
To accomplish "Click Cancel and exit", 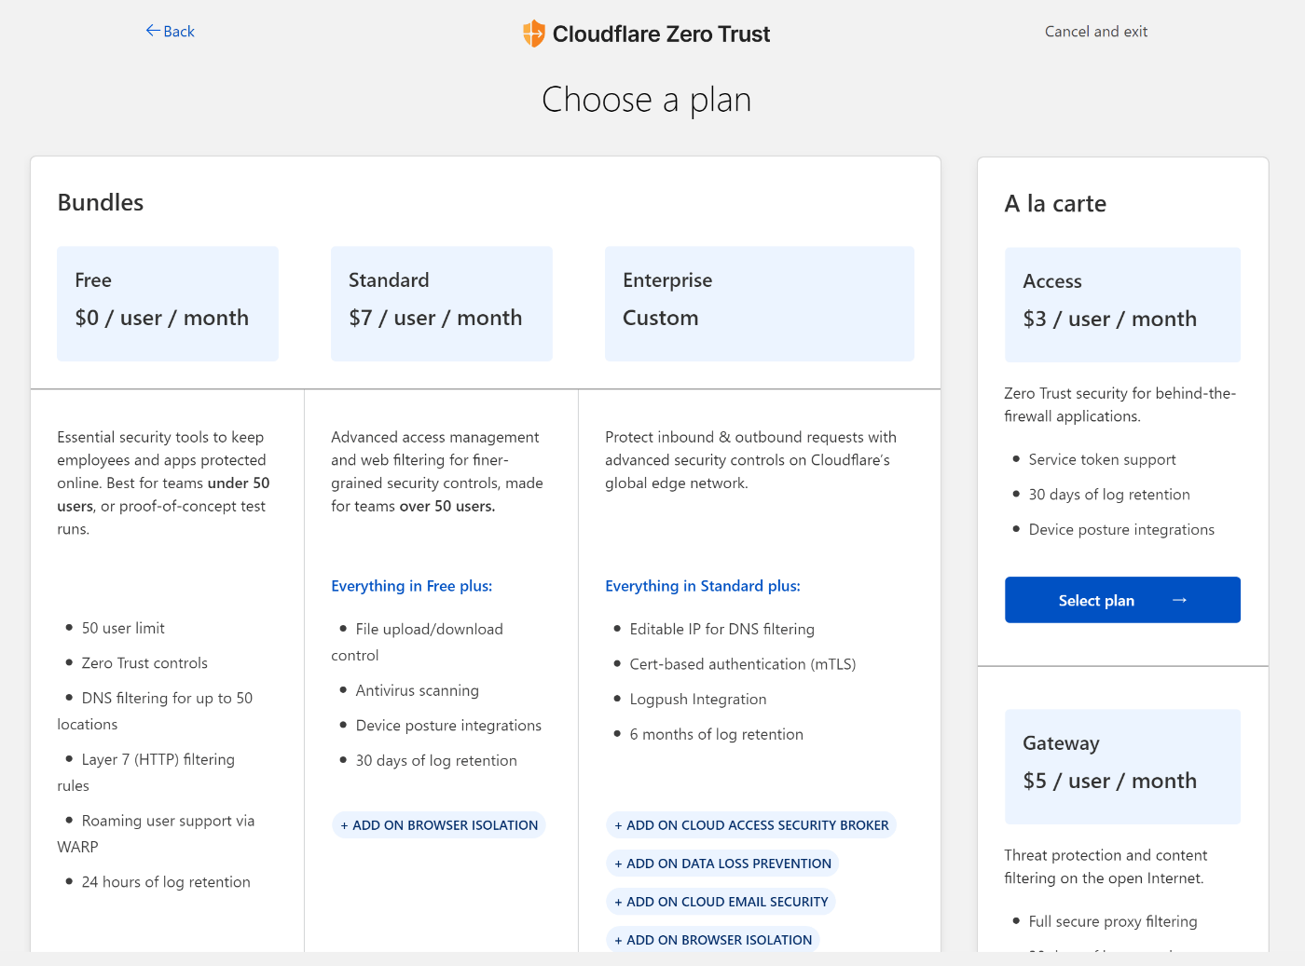I will coord(1096,32).
